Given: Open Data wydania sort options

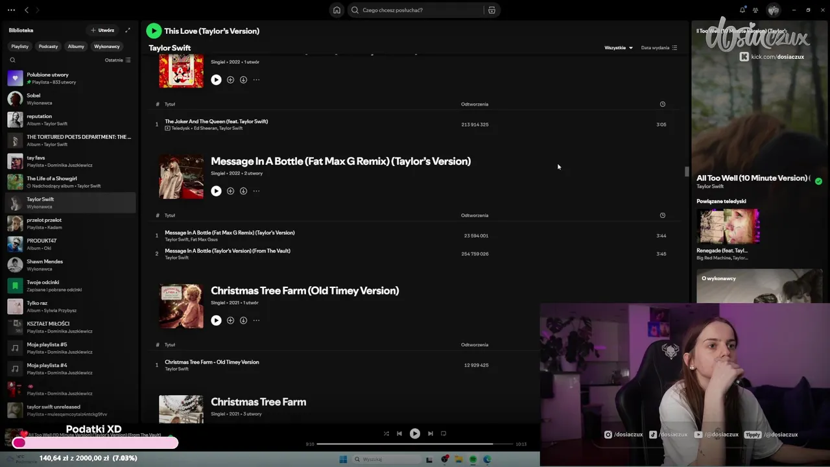Looking at the screenshot, I should [659, 47].
